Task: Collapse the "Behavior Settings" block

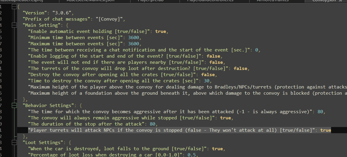Action: pos(14,106)
